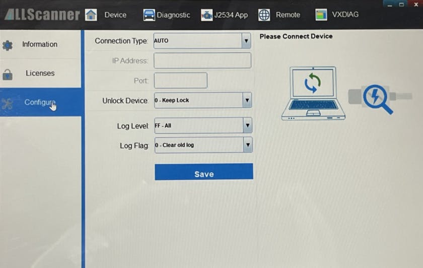
Task: Click the IP Address input field
Action: [202, 60]
